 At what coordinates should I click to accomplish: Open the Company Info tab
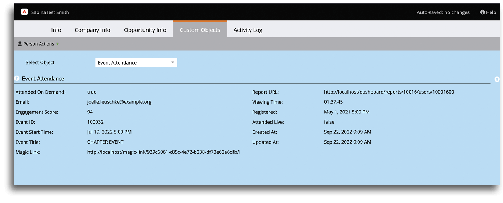[92, 30]
